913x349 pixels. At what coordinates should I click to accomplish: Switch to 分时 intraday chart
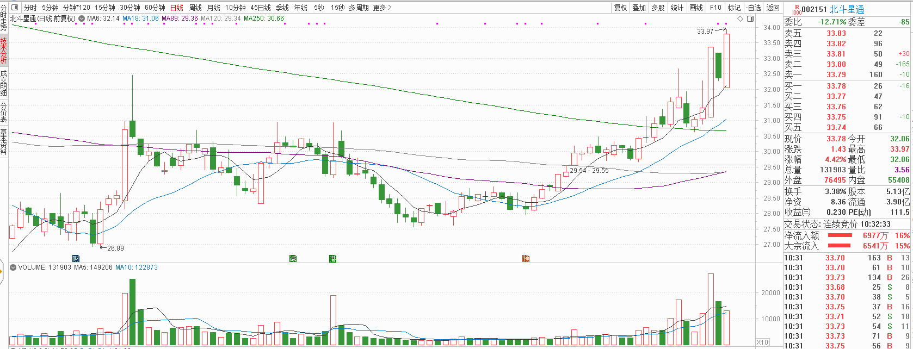pos(30,8)
